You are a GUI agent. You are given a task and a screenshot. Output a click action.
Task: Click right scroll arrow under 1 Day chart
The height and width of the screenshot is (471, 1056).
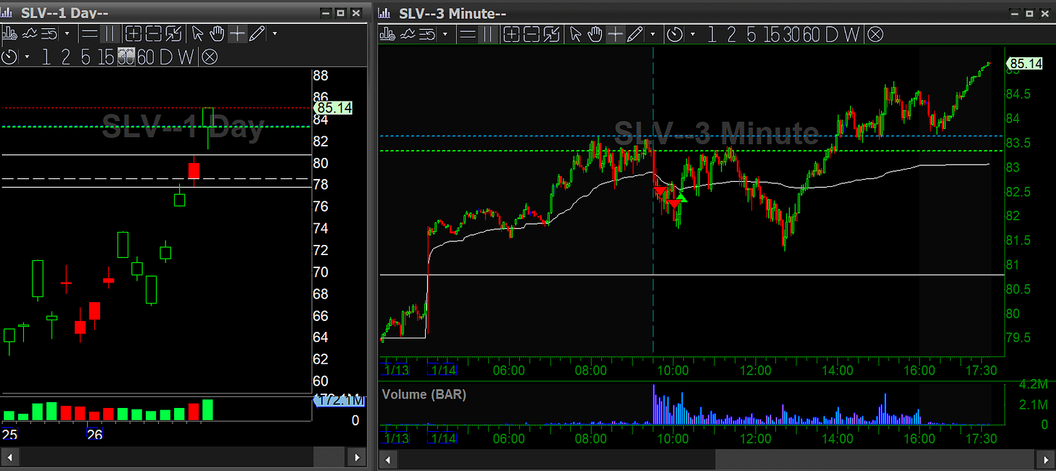pos(356,458)
